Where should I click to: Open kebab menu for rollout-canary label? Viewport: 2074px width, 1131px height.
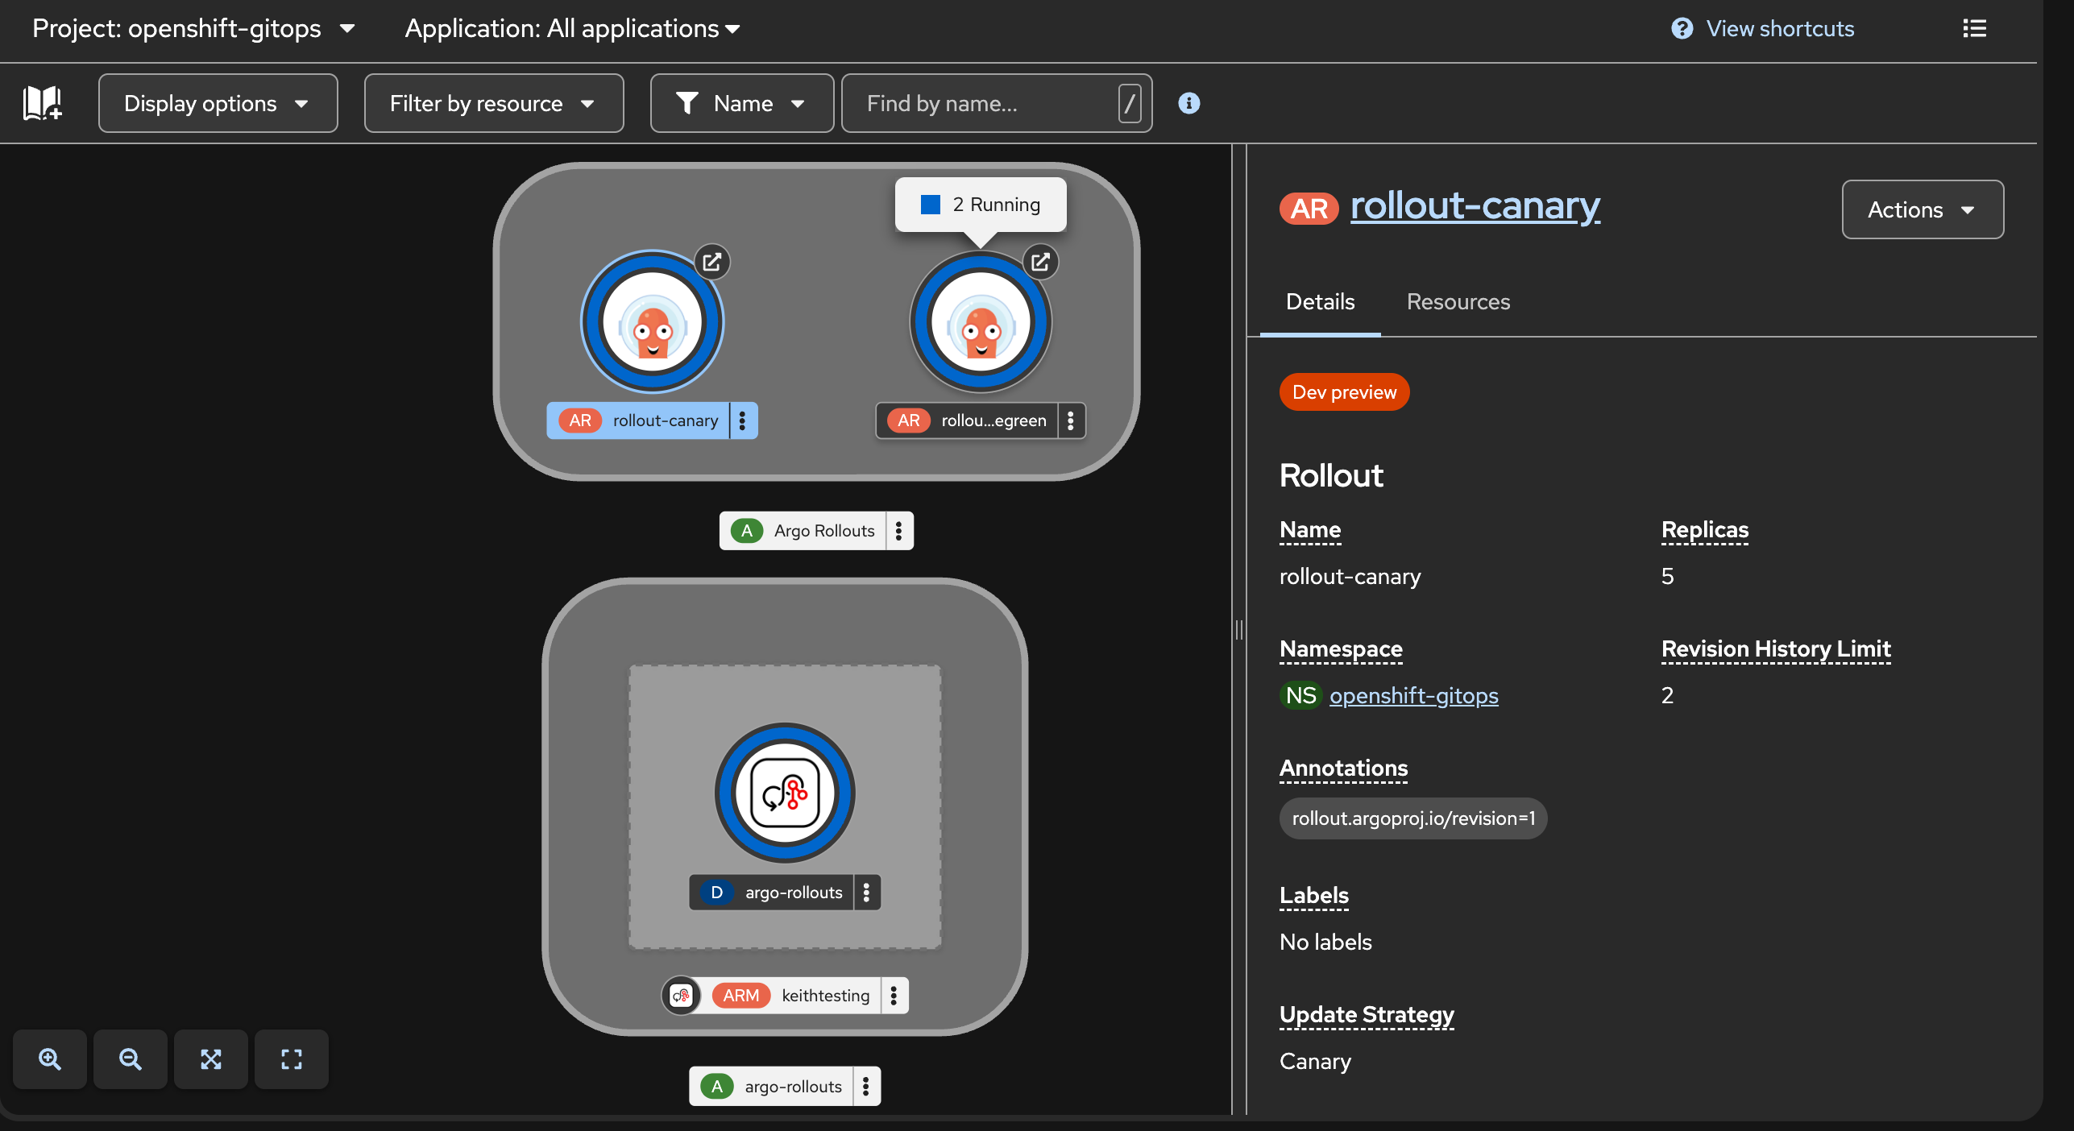point(743,420)
